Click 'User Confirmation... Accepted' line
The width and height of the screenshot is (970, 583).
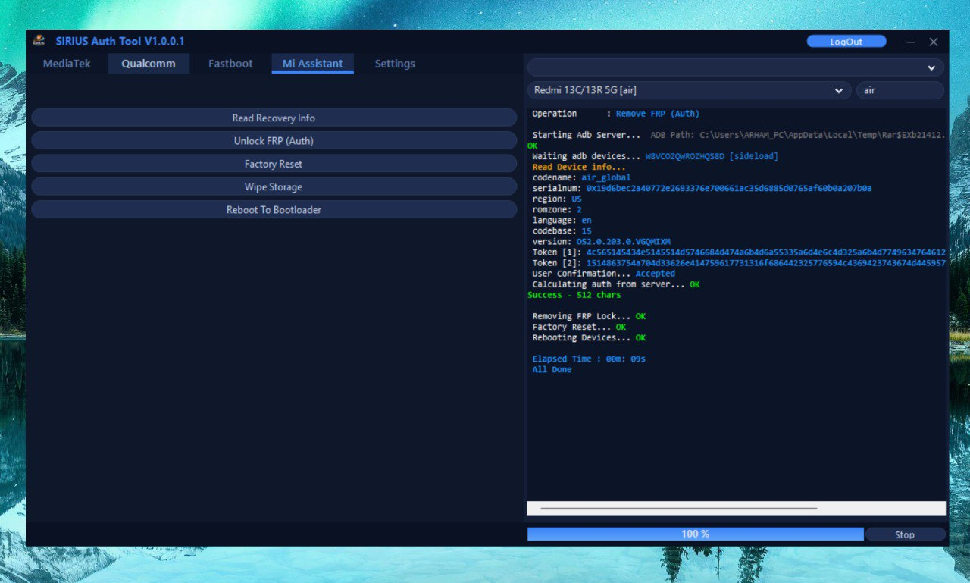coord(603,273)
